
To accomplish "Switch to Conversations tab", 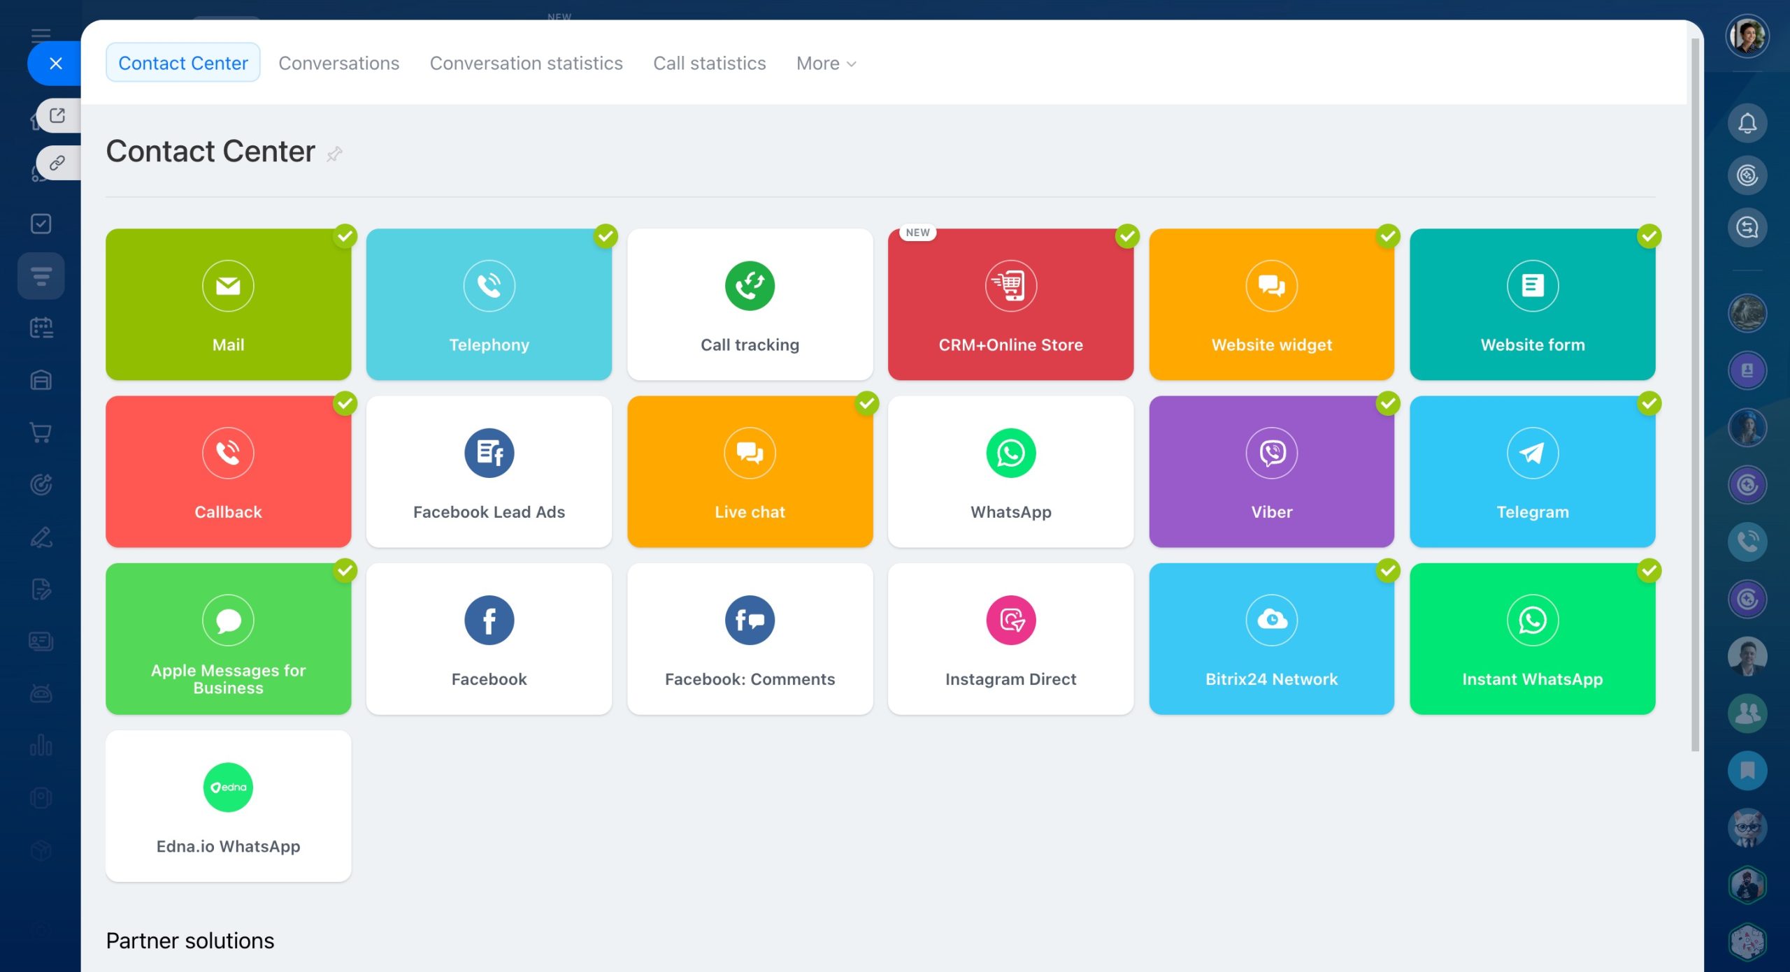I will (338, 64).
